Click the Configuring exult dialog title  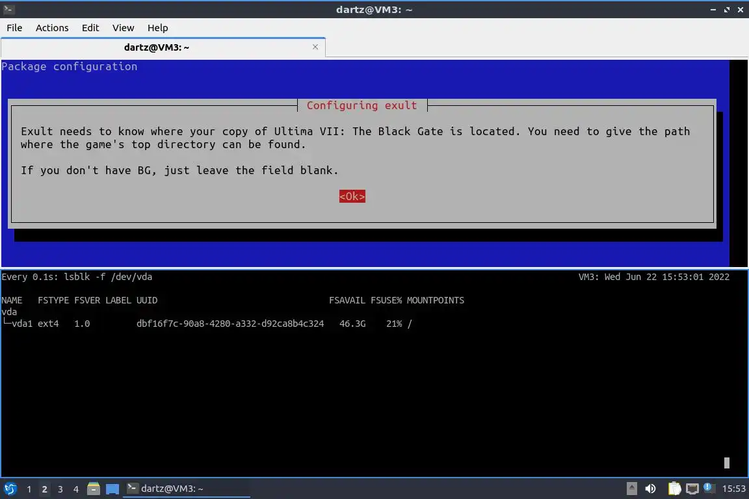coord(361,105)
